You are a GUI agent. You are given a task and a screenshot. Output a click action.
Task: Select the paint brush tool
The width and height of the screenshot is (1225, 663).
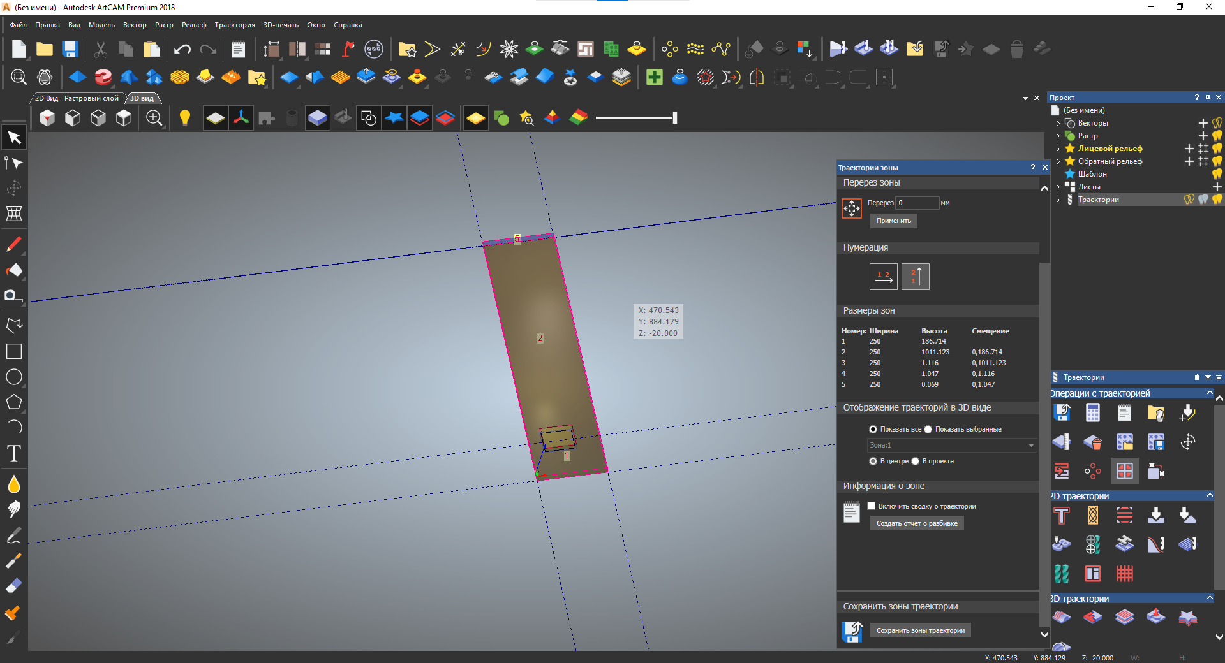point(14,560)
